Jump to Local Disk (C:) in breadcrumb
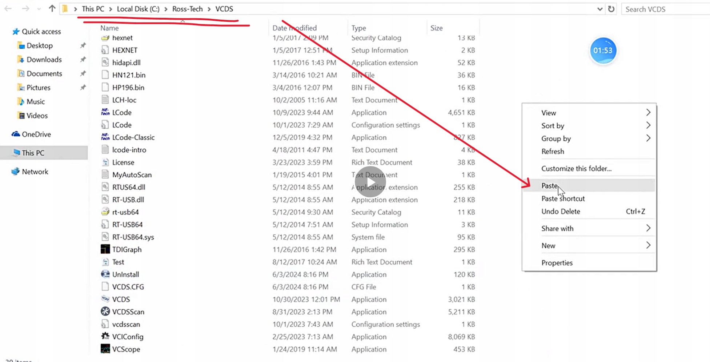The height and width of the screenshot is (362, 710). coord(138,9)
